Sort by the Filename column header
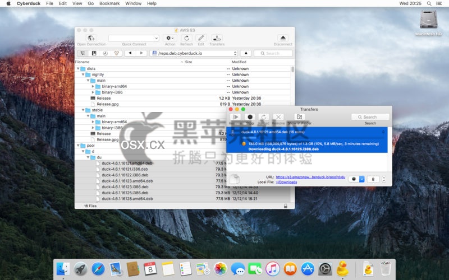This screenshot has height=280, width=449. click(82, 62)
